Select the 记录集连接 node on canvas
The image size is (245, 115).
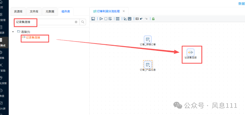[190, 52]
